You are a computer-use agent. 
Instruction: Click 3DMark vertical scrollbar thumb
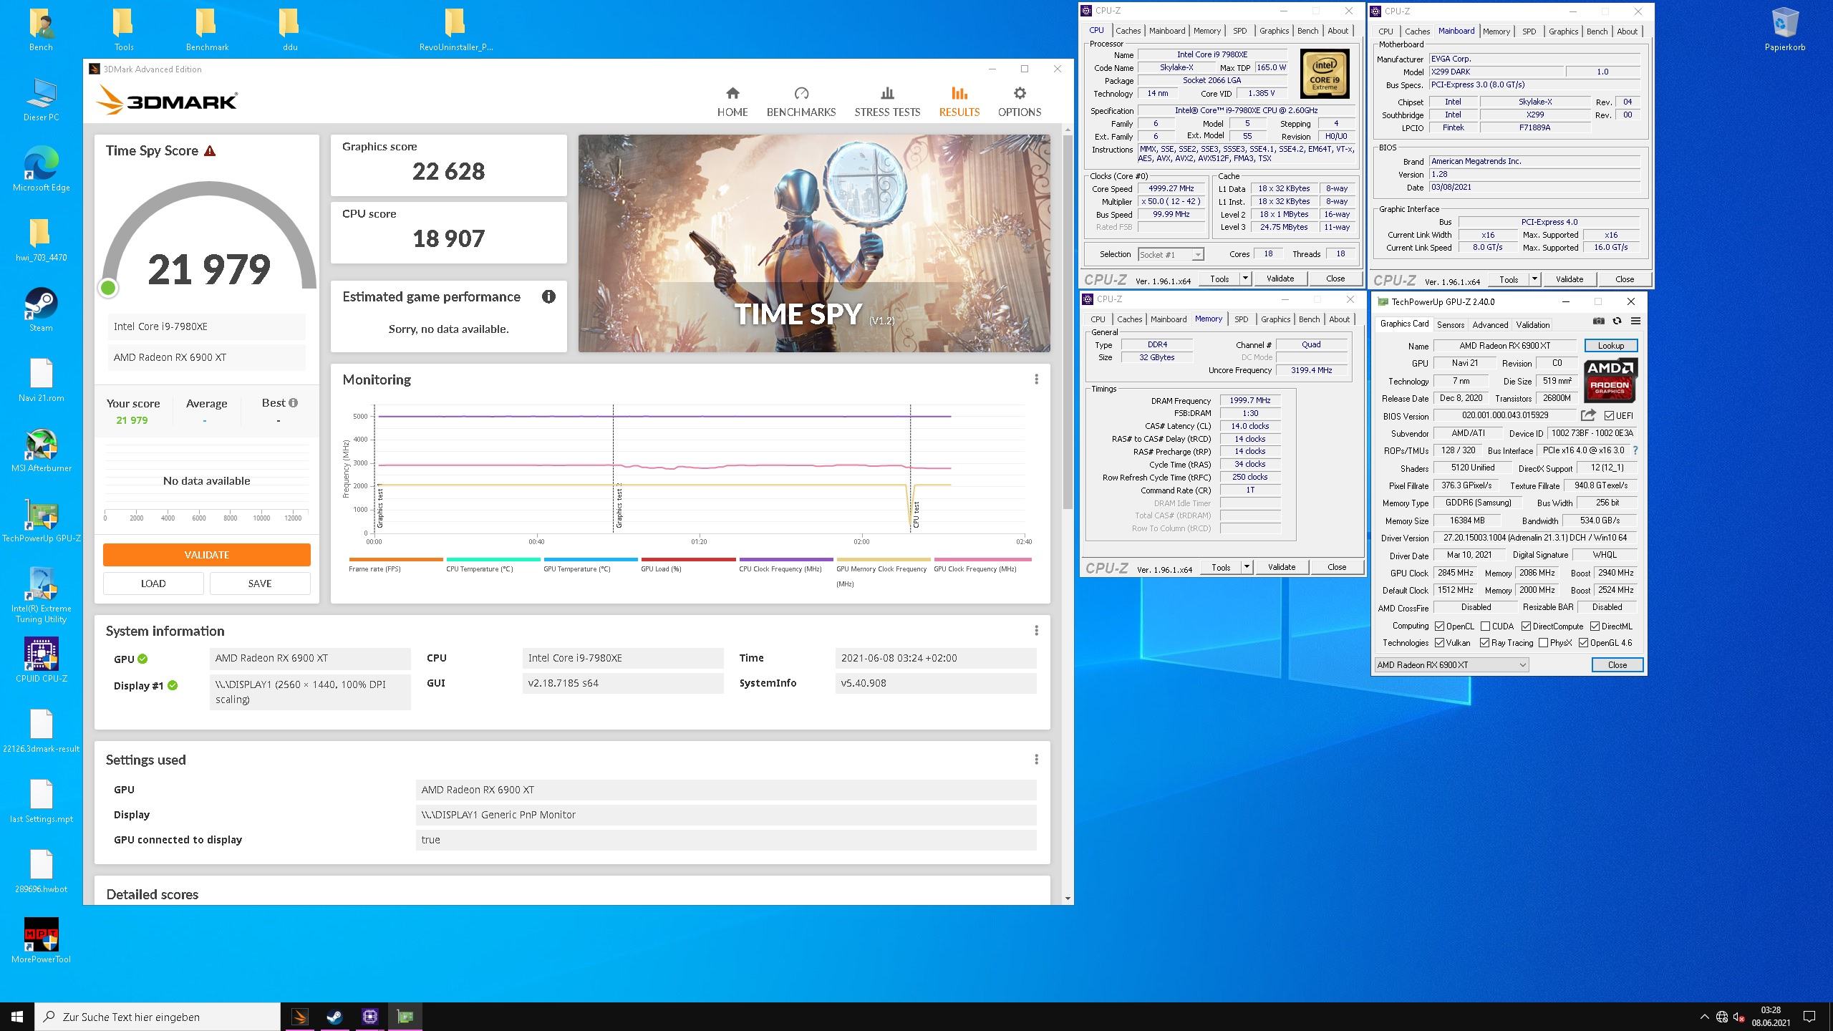coord(1068,322)
